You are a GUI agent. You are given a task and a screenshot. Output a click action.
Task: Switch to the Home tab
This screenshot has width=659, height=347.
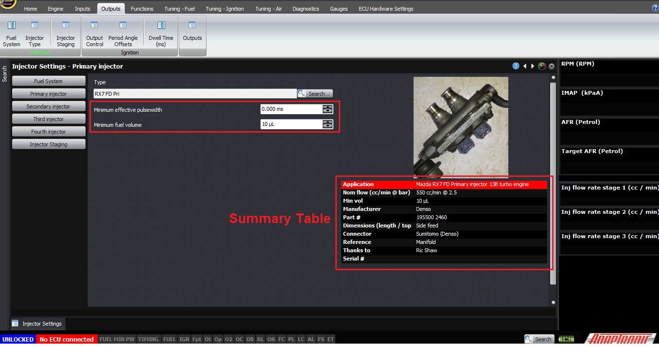[30, 9]
